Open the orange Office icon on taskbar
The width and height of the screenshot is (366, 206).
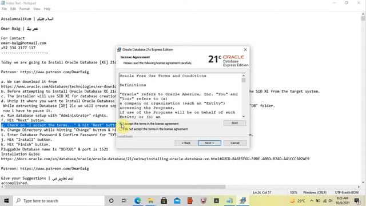click(x=190, y=201)
